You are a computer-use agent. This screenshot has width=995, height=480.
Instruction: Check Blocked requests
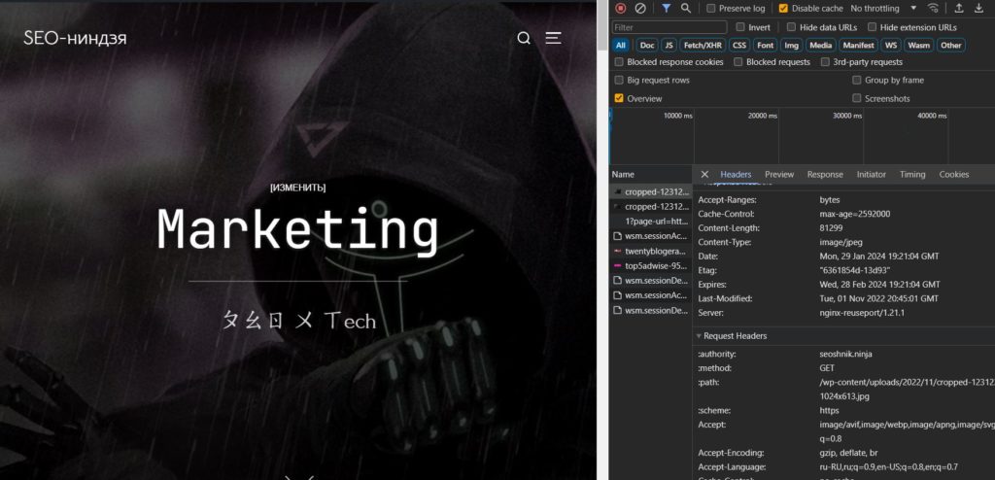pos(738,62)
